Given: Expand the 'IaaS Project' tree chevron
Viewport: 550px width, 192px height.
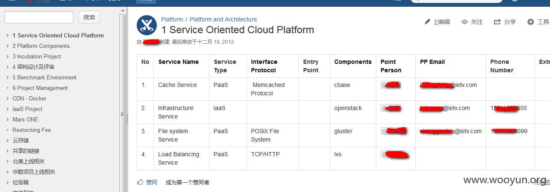Looking at the screenshot, I should pyautogui.click(x=8, y=109).
